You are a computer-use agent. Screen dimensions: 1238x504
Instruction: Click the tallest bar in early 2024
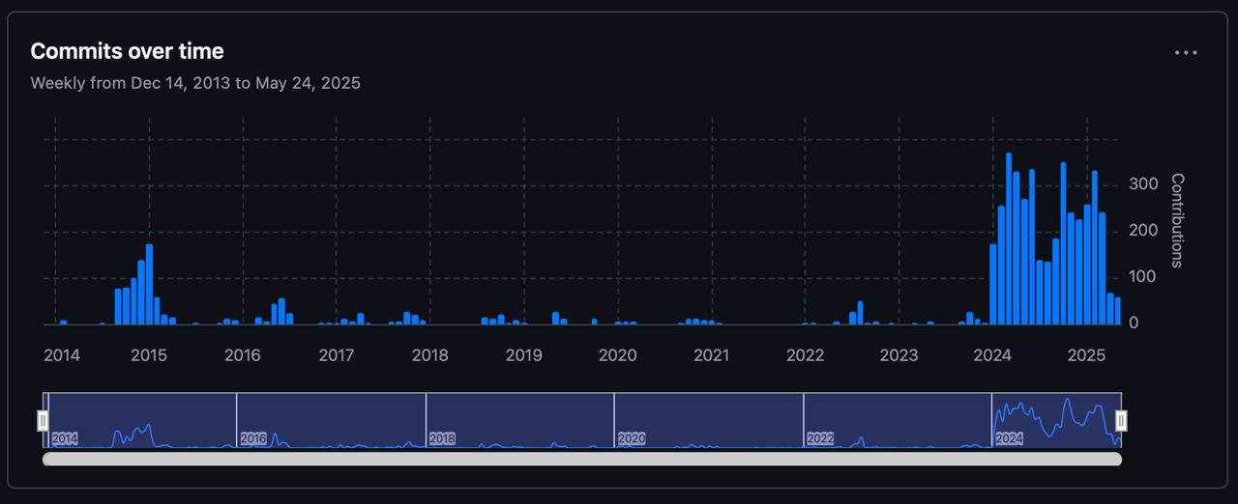(x=1009, y=239)
